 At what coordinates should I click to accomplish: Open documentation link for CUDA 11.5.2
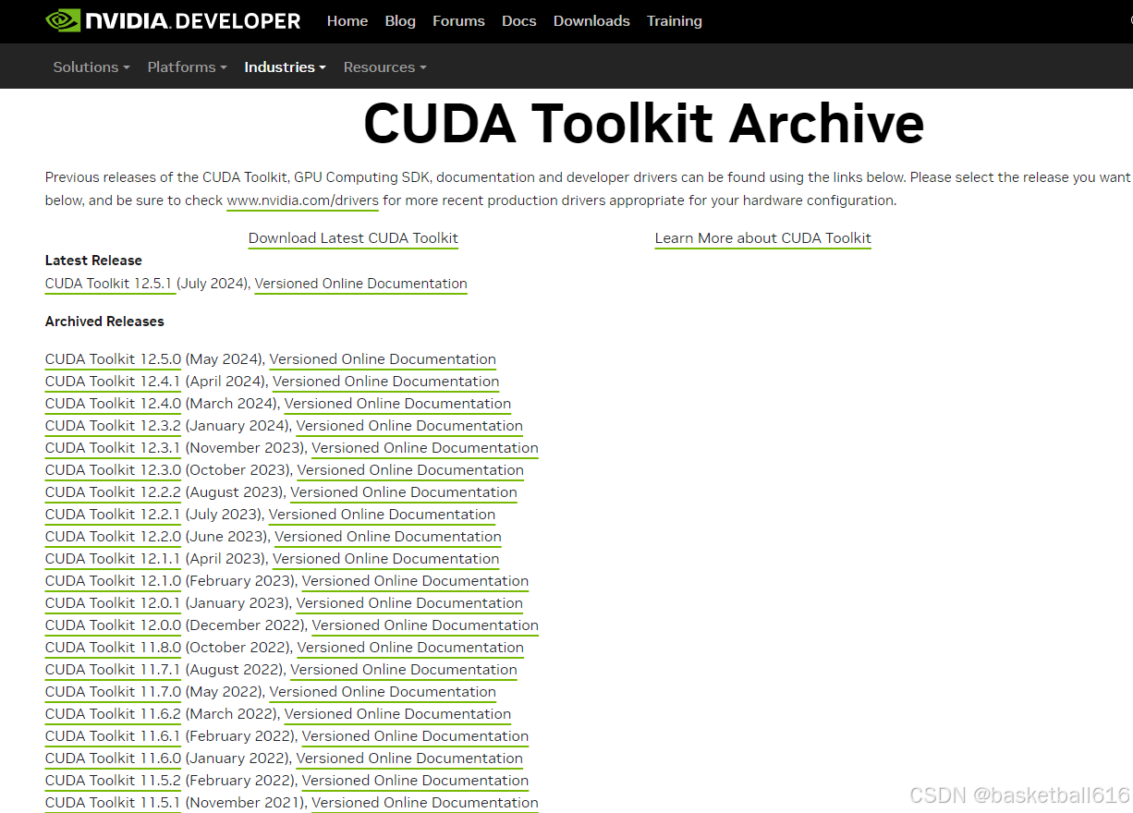tap(415, 781)
